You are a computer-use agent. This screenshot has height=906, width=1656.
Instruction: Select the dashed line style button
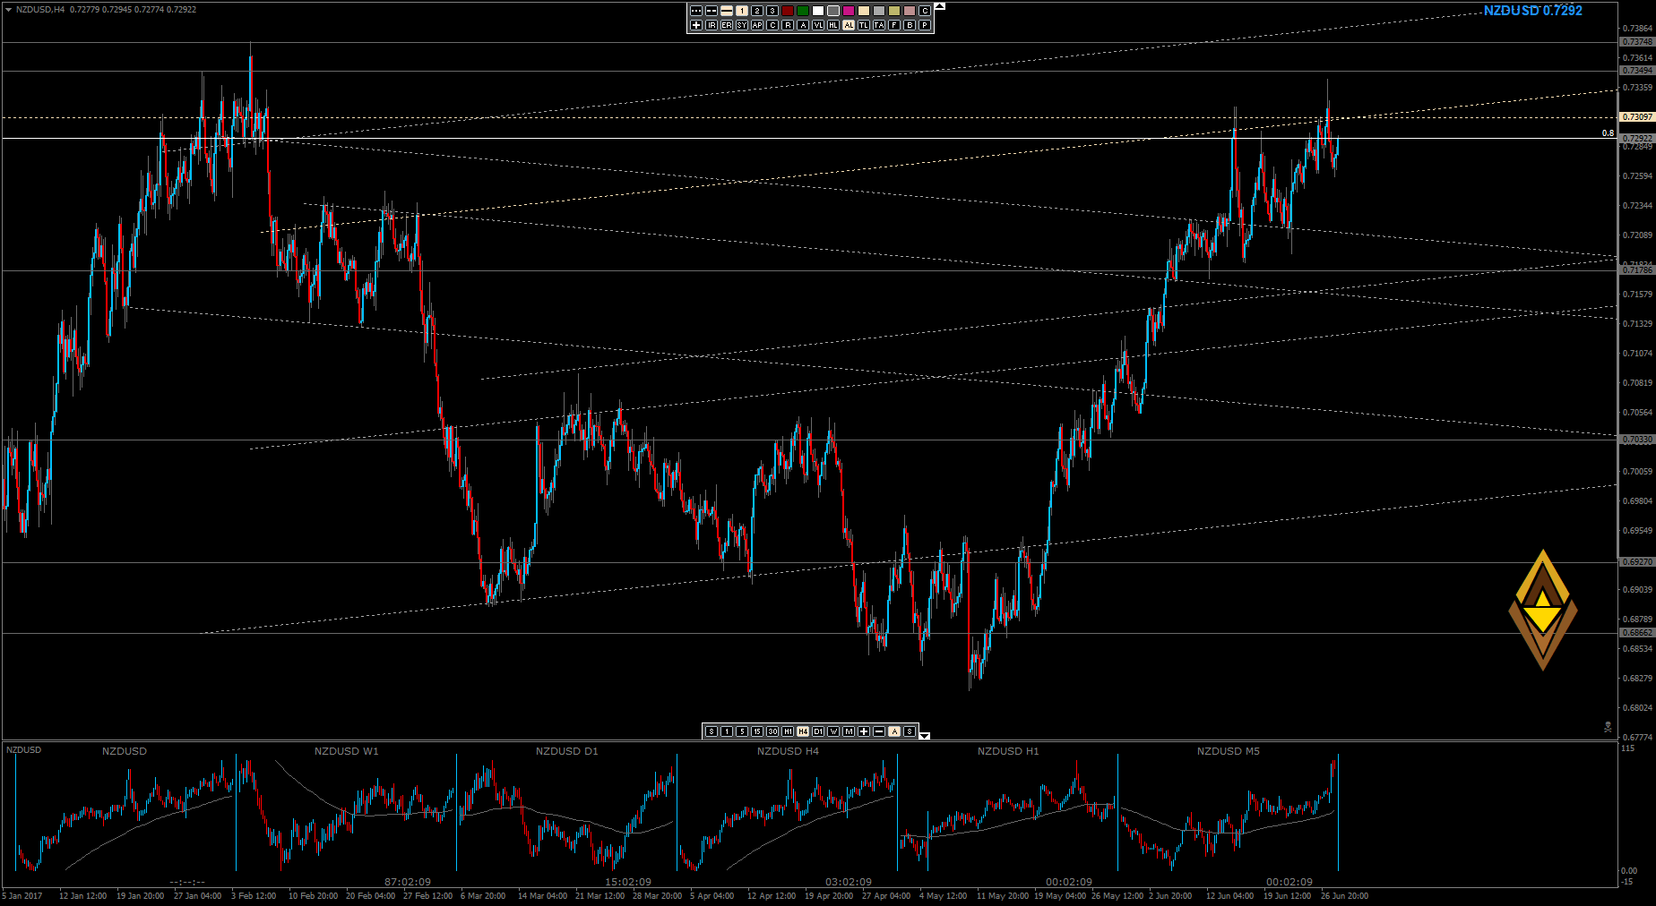[712, 11]
